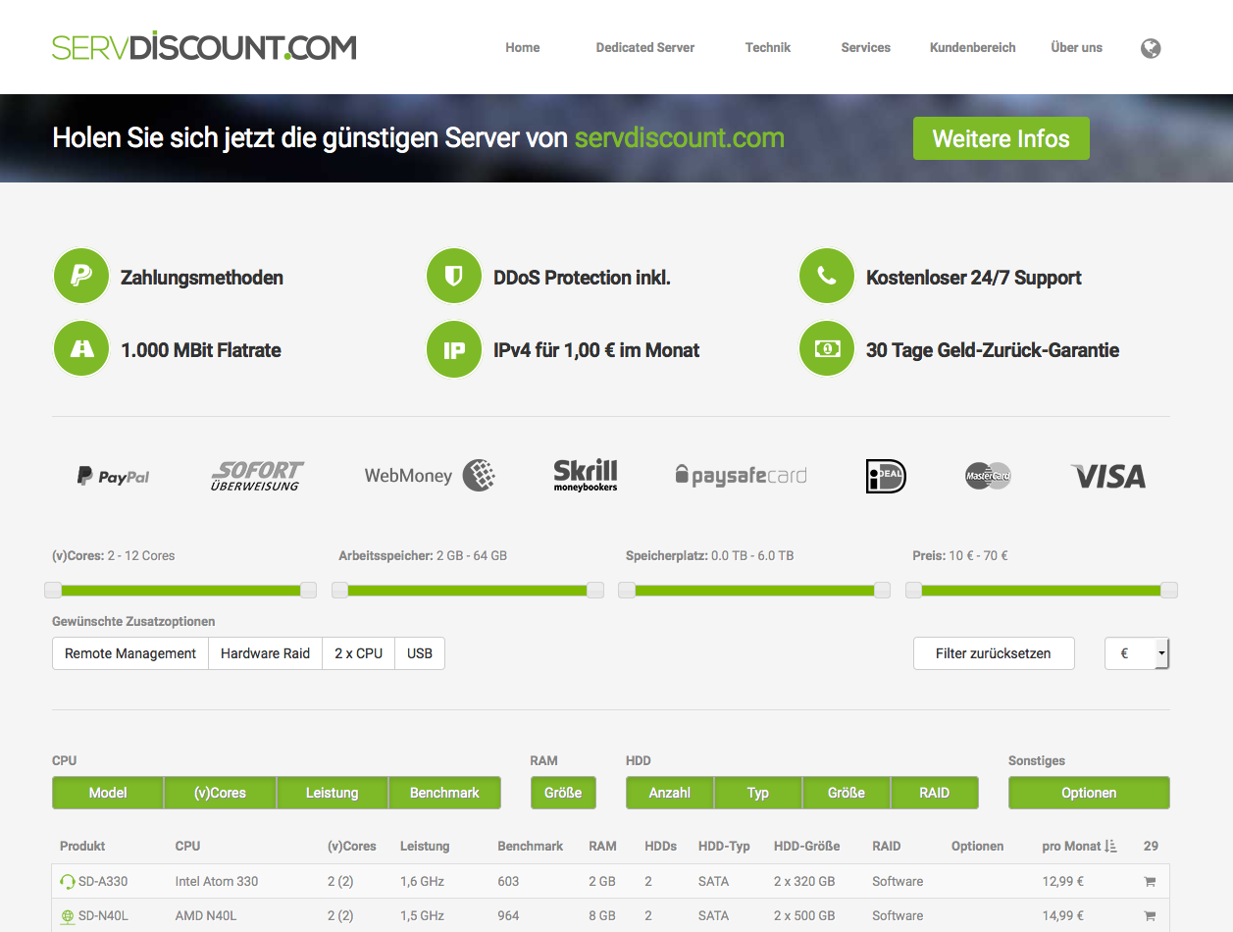Screen dimensions: 1233x932
Task: Click the PayPal payment logo
Action: point(114,477)
